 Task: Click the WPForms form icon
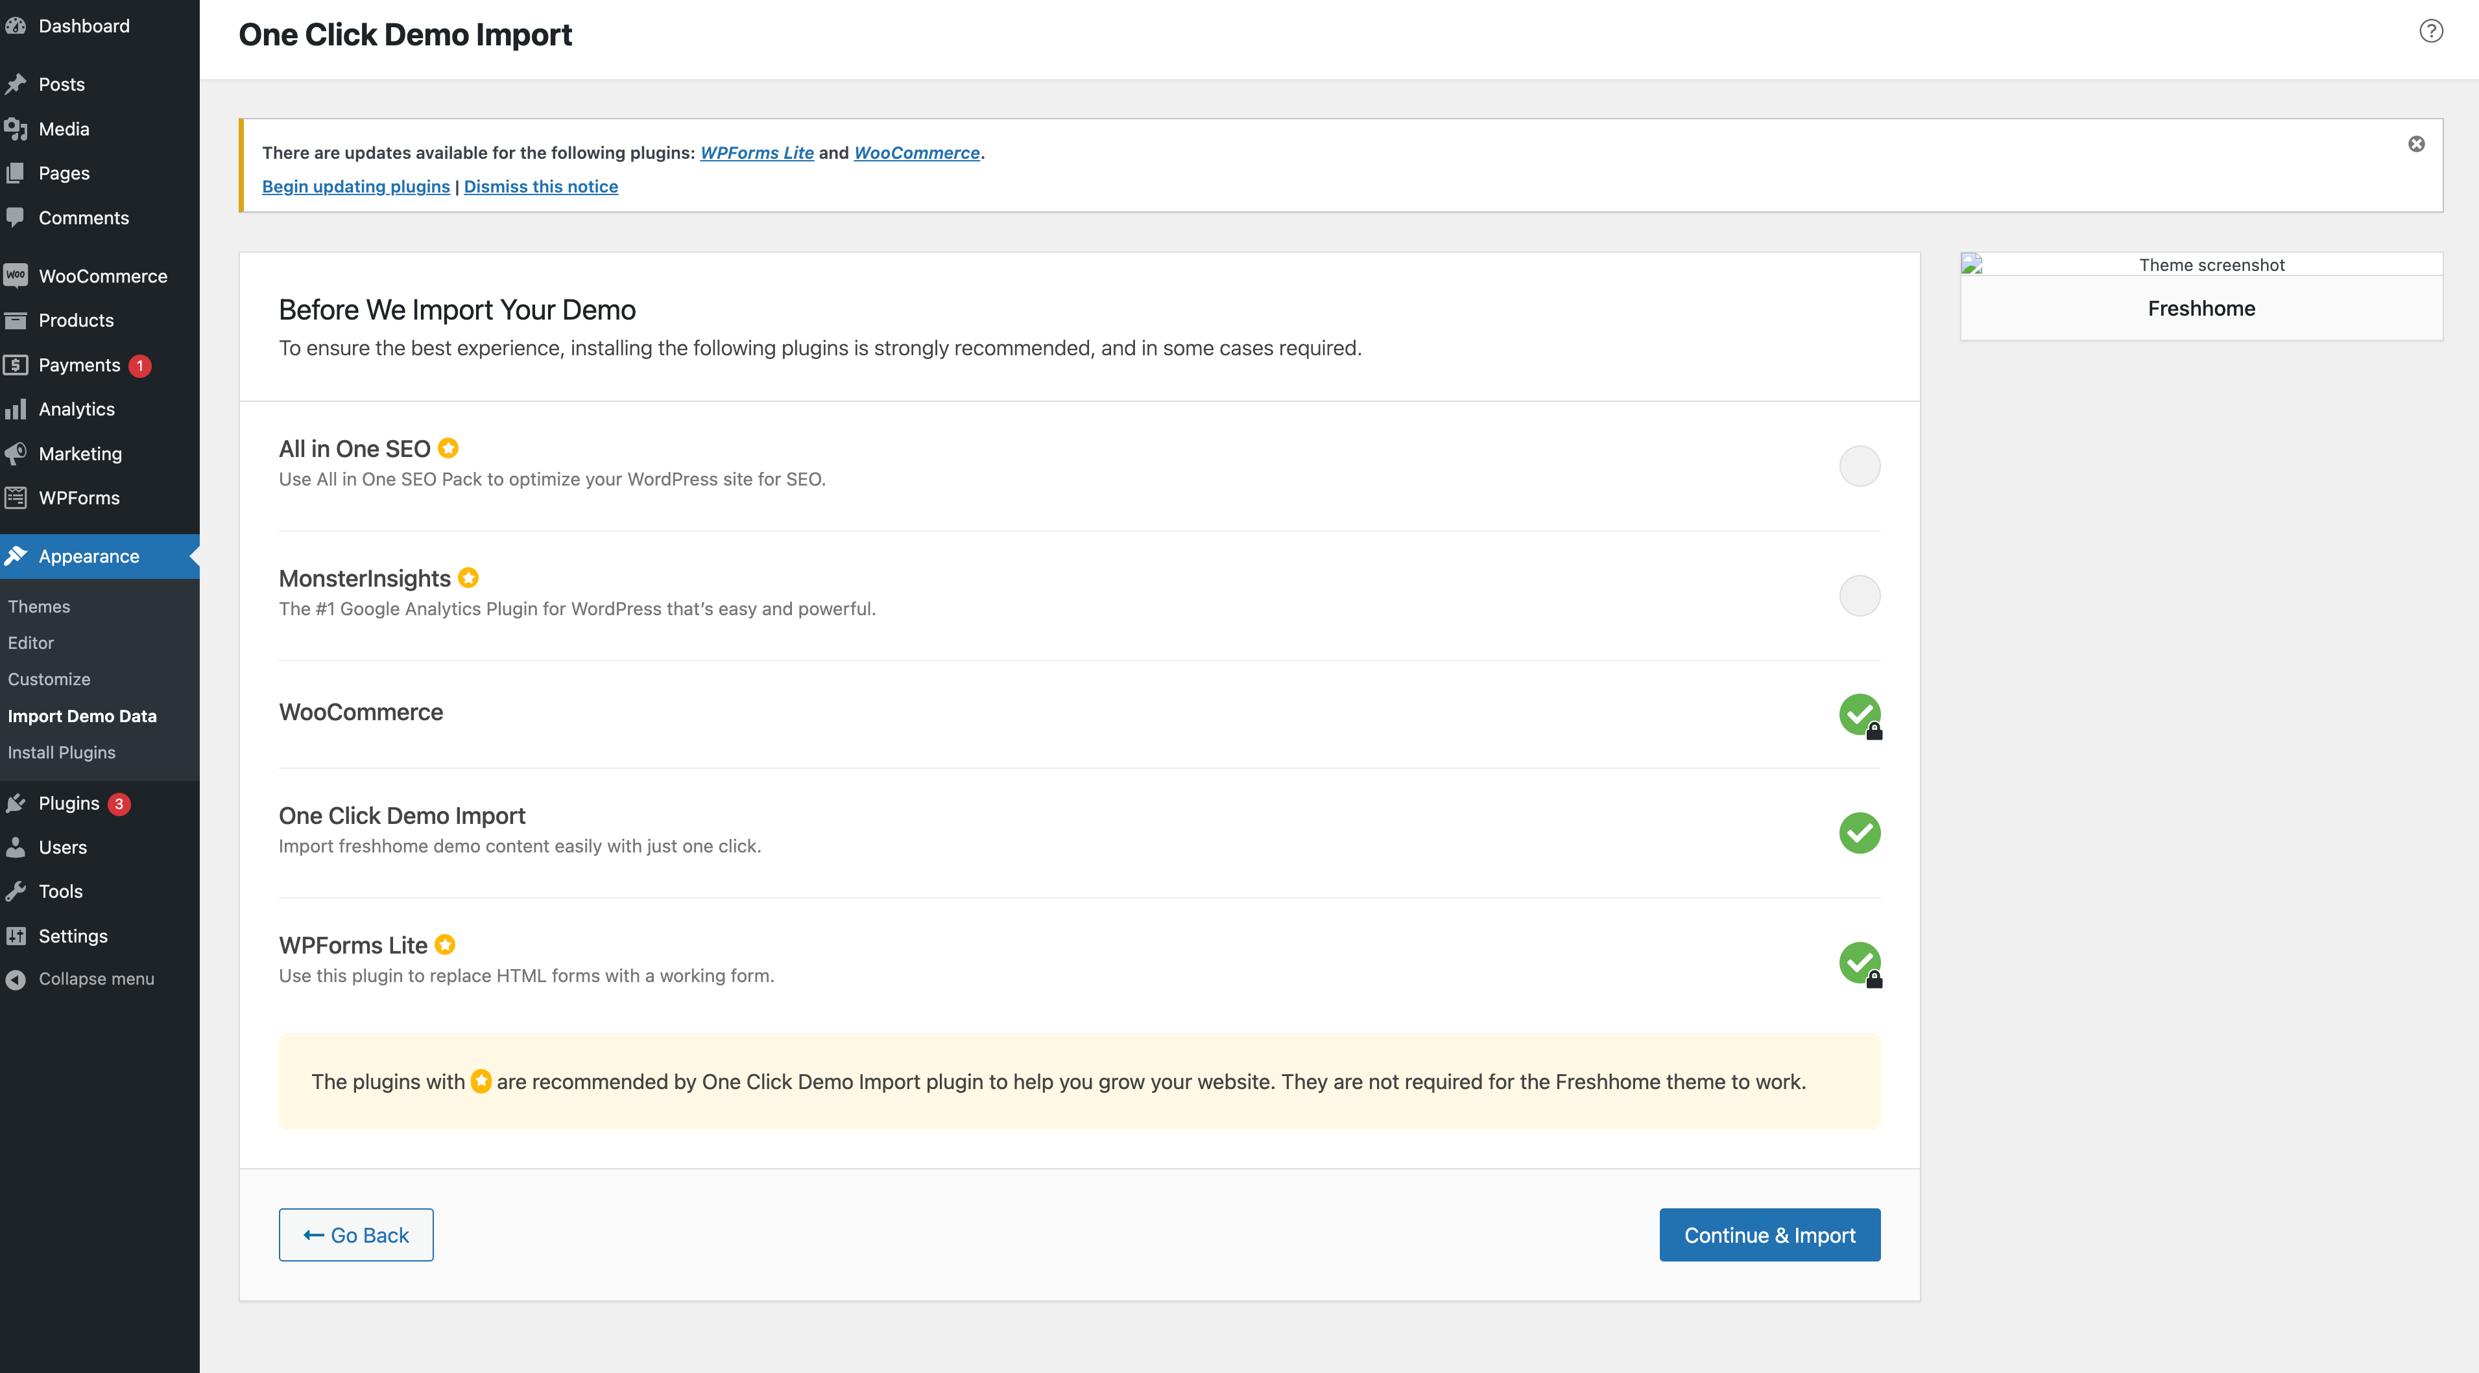[16, 498]
